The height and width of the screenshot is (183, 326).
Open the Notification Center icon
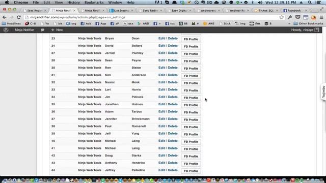coord(318,3)
